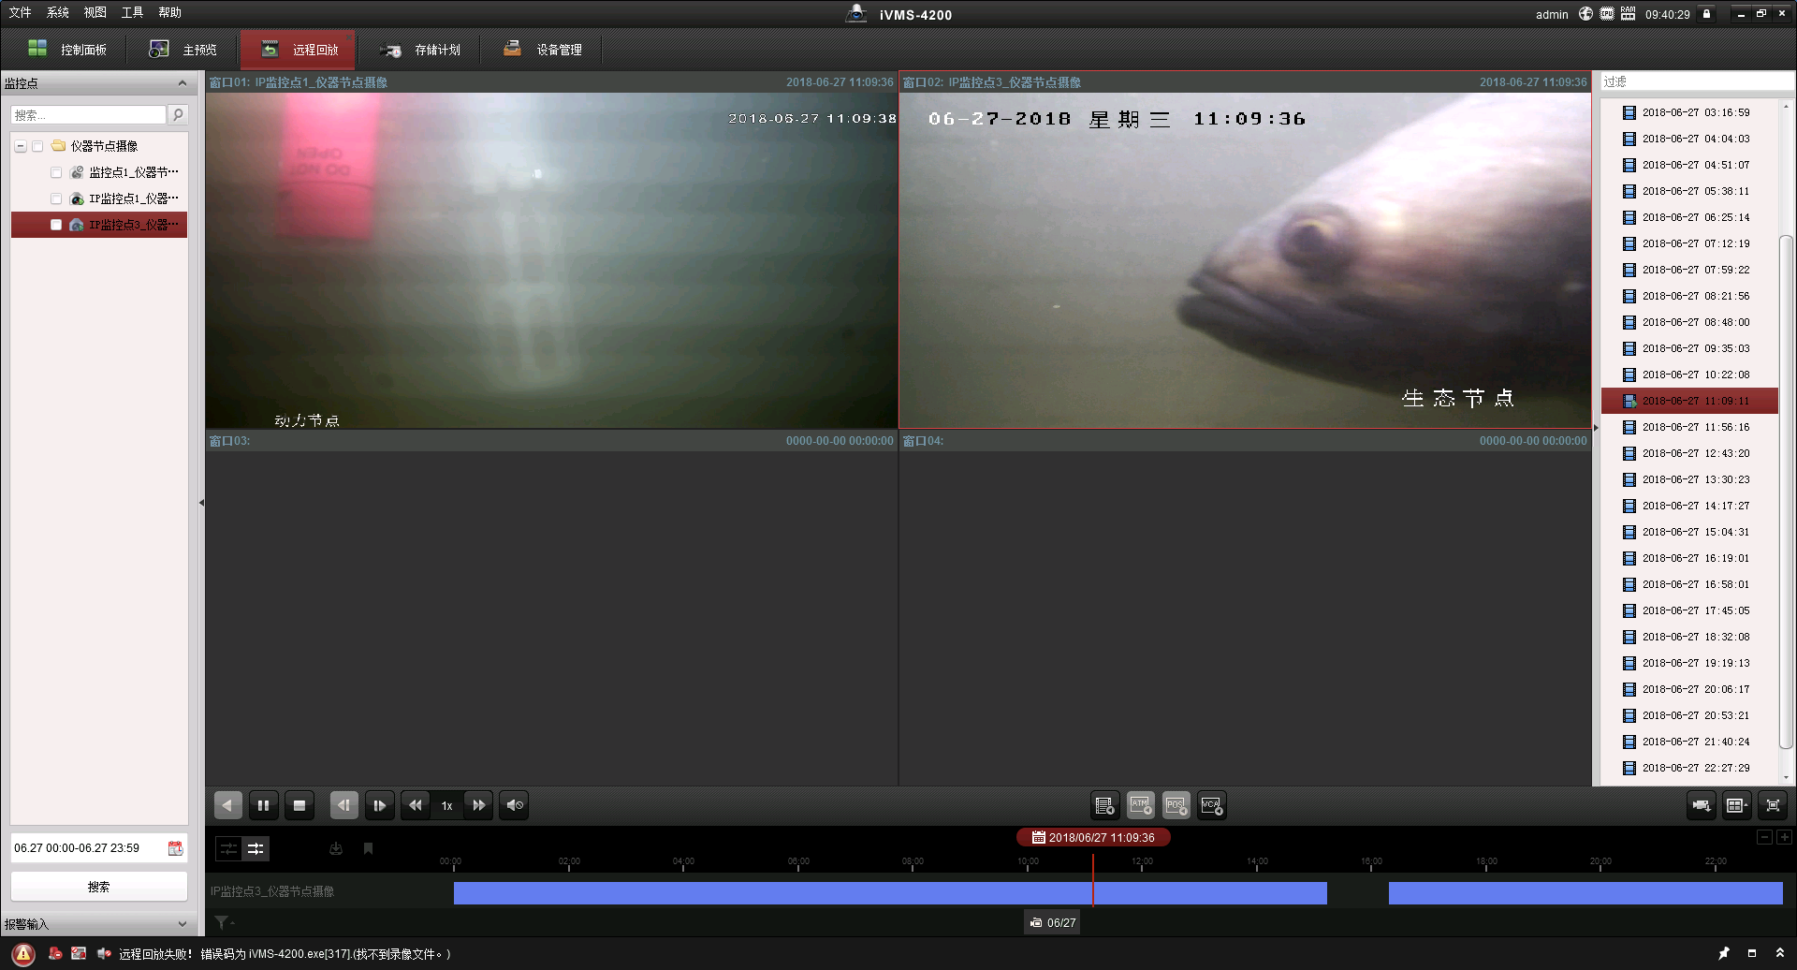This screenshot has width=1797, height=970.
Task: Open calendar icon beside the date range
Action: (x=175, y=848)
